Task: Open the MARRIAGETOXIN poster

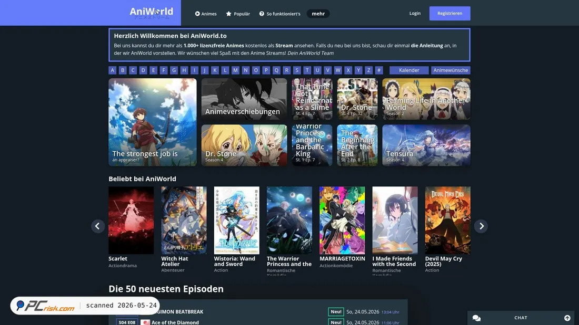Action: pyautogui.click(x=342, y=220)
